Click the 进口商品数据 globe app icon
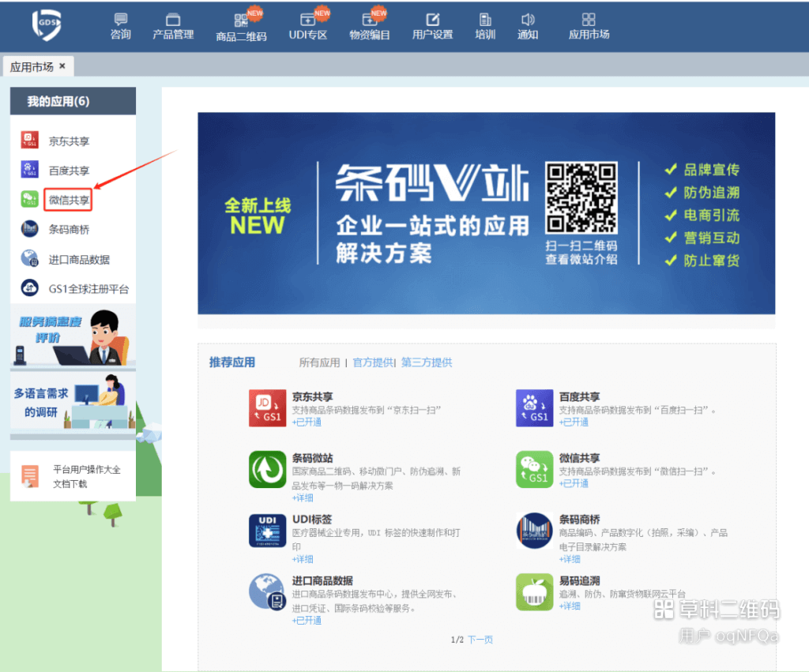 (x=267, y=592)
